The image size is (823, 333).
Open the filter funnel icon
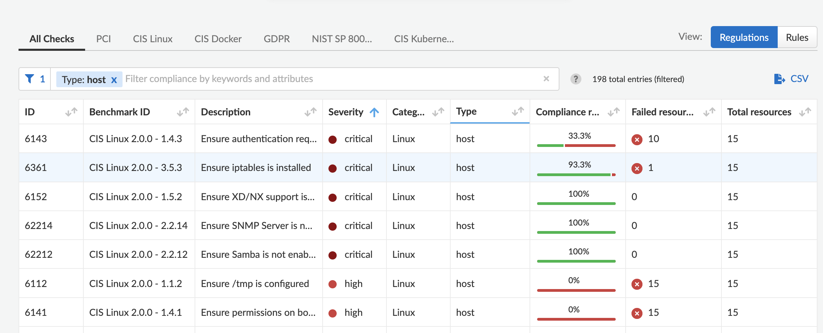click(30, 79)
